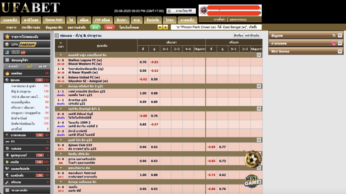Click the star icon for My Favorites
This screenshot has width=346, height=194.
7,37
